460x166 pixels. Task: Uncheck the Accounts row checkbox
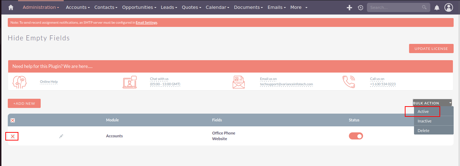[x=12, y=136]
